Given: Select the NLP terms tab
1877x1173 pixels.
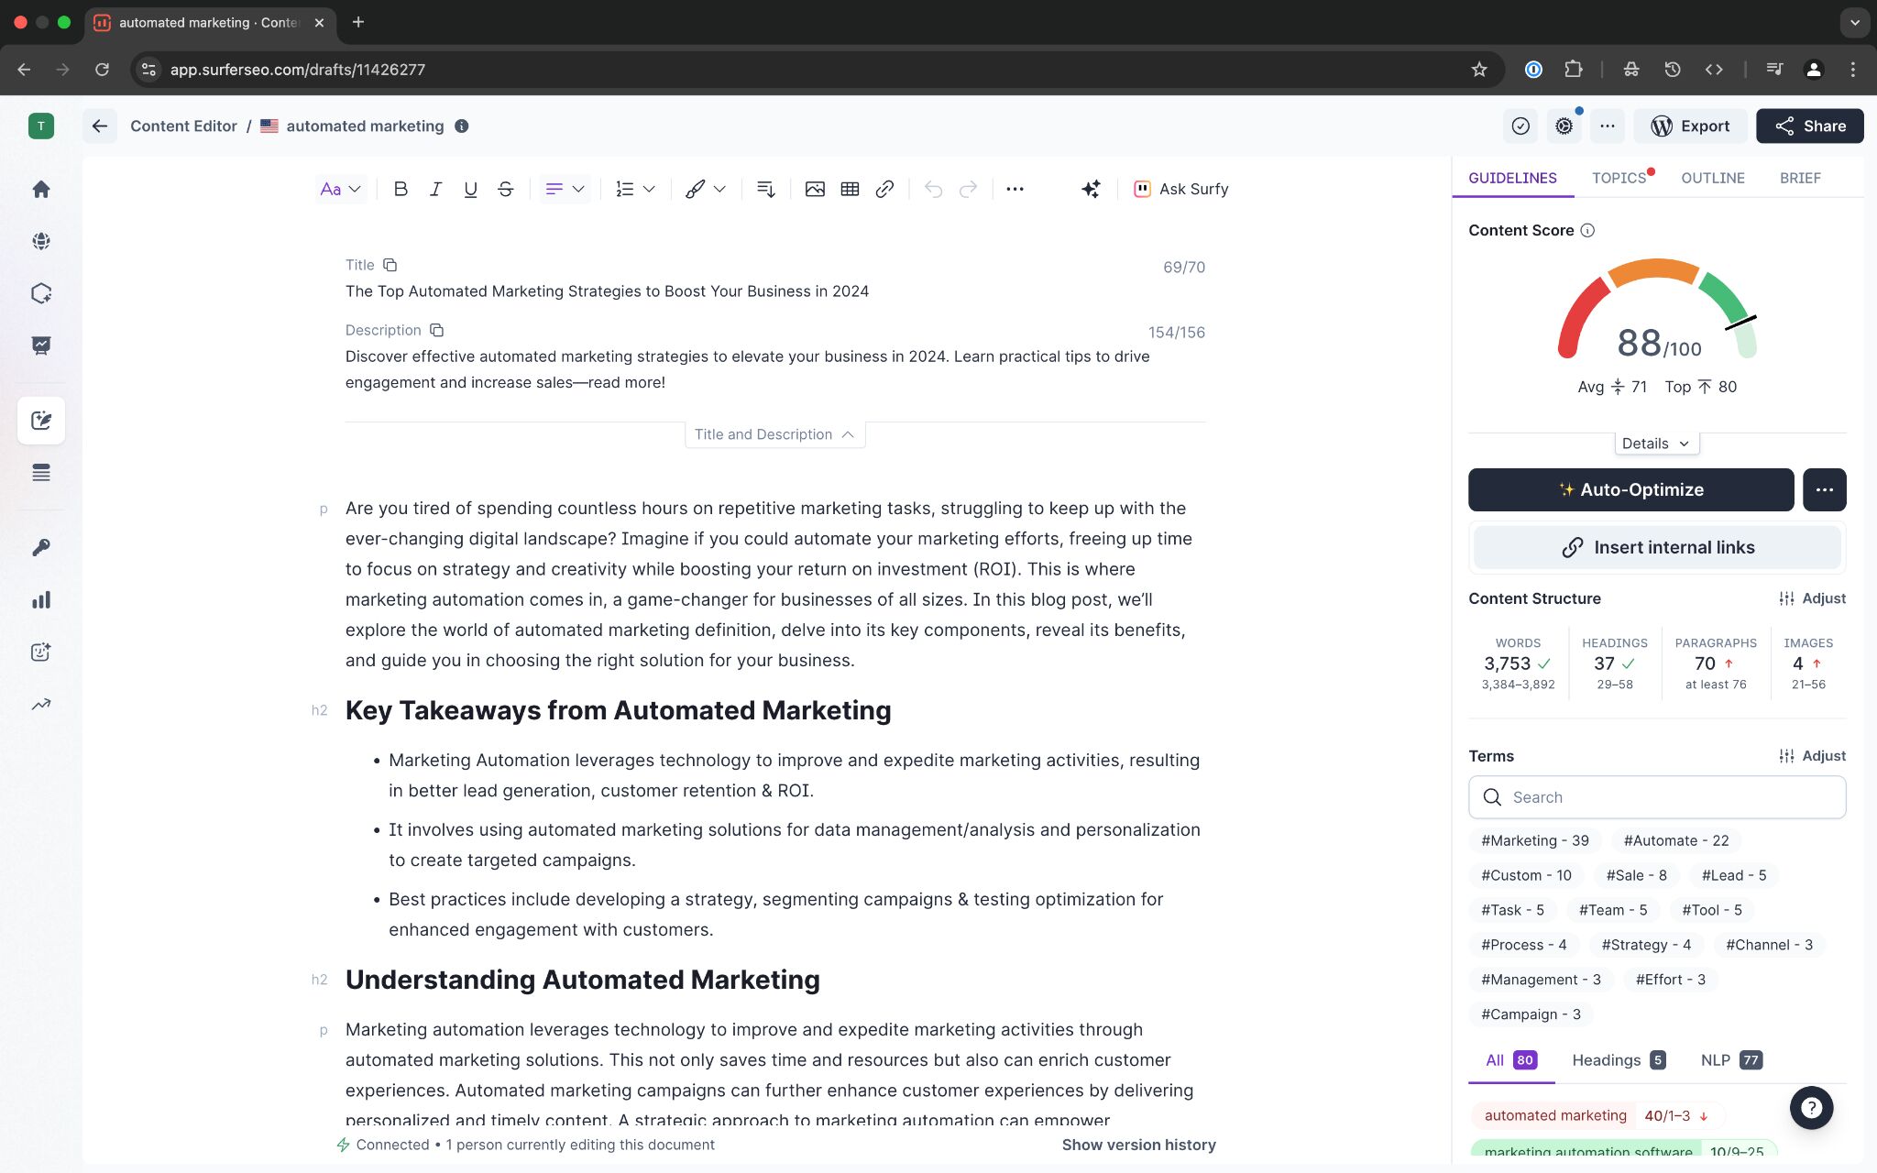Looking at the screenshot, I should point(1730,1060).
